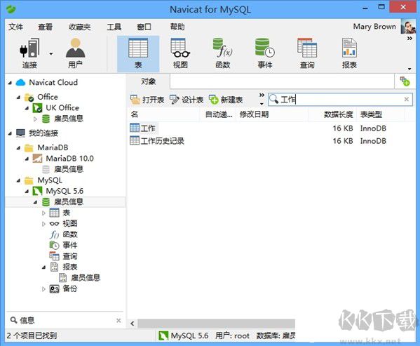Select the Office folder icon
Viewport: 420px width, 346px height.
pos(29,98)
